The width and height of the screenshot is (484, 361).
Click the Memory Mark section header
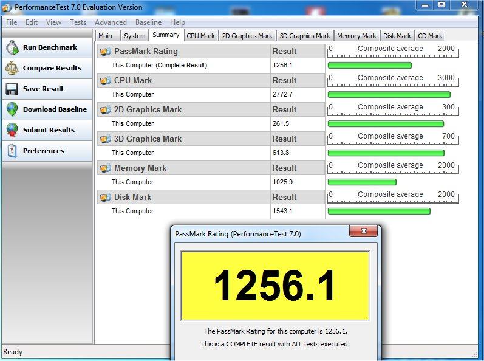click(x=211, y=168)
